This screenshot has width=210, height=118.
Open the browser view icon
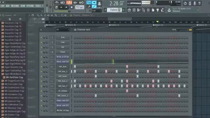point(144,10)
